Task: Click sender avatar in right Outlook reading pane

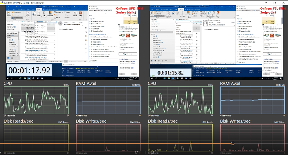Action: pyautogui.click(x=205, y=24)
